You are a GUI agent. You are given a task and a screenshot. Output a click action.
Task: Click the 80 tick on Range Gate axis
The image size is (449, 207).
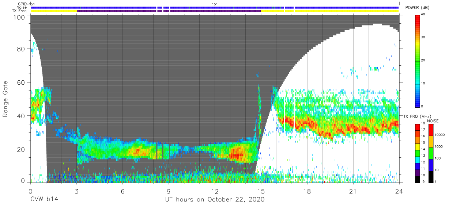pyautogui.click(x=22, y=49)
